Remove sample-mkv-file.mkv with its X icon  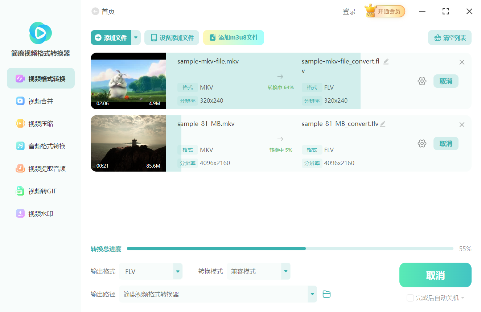click(462, 62)
